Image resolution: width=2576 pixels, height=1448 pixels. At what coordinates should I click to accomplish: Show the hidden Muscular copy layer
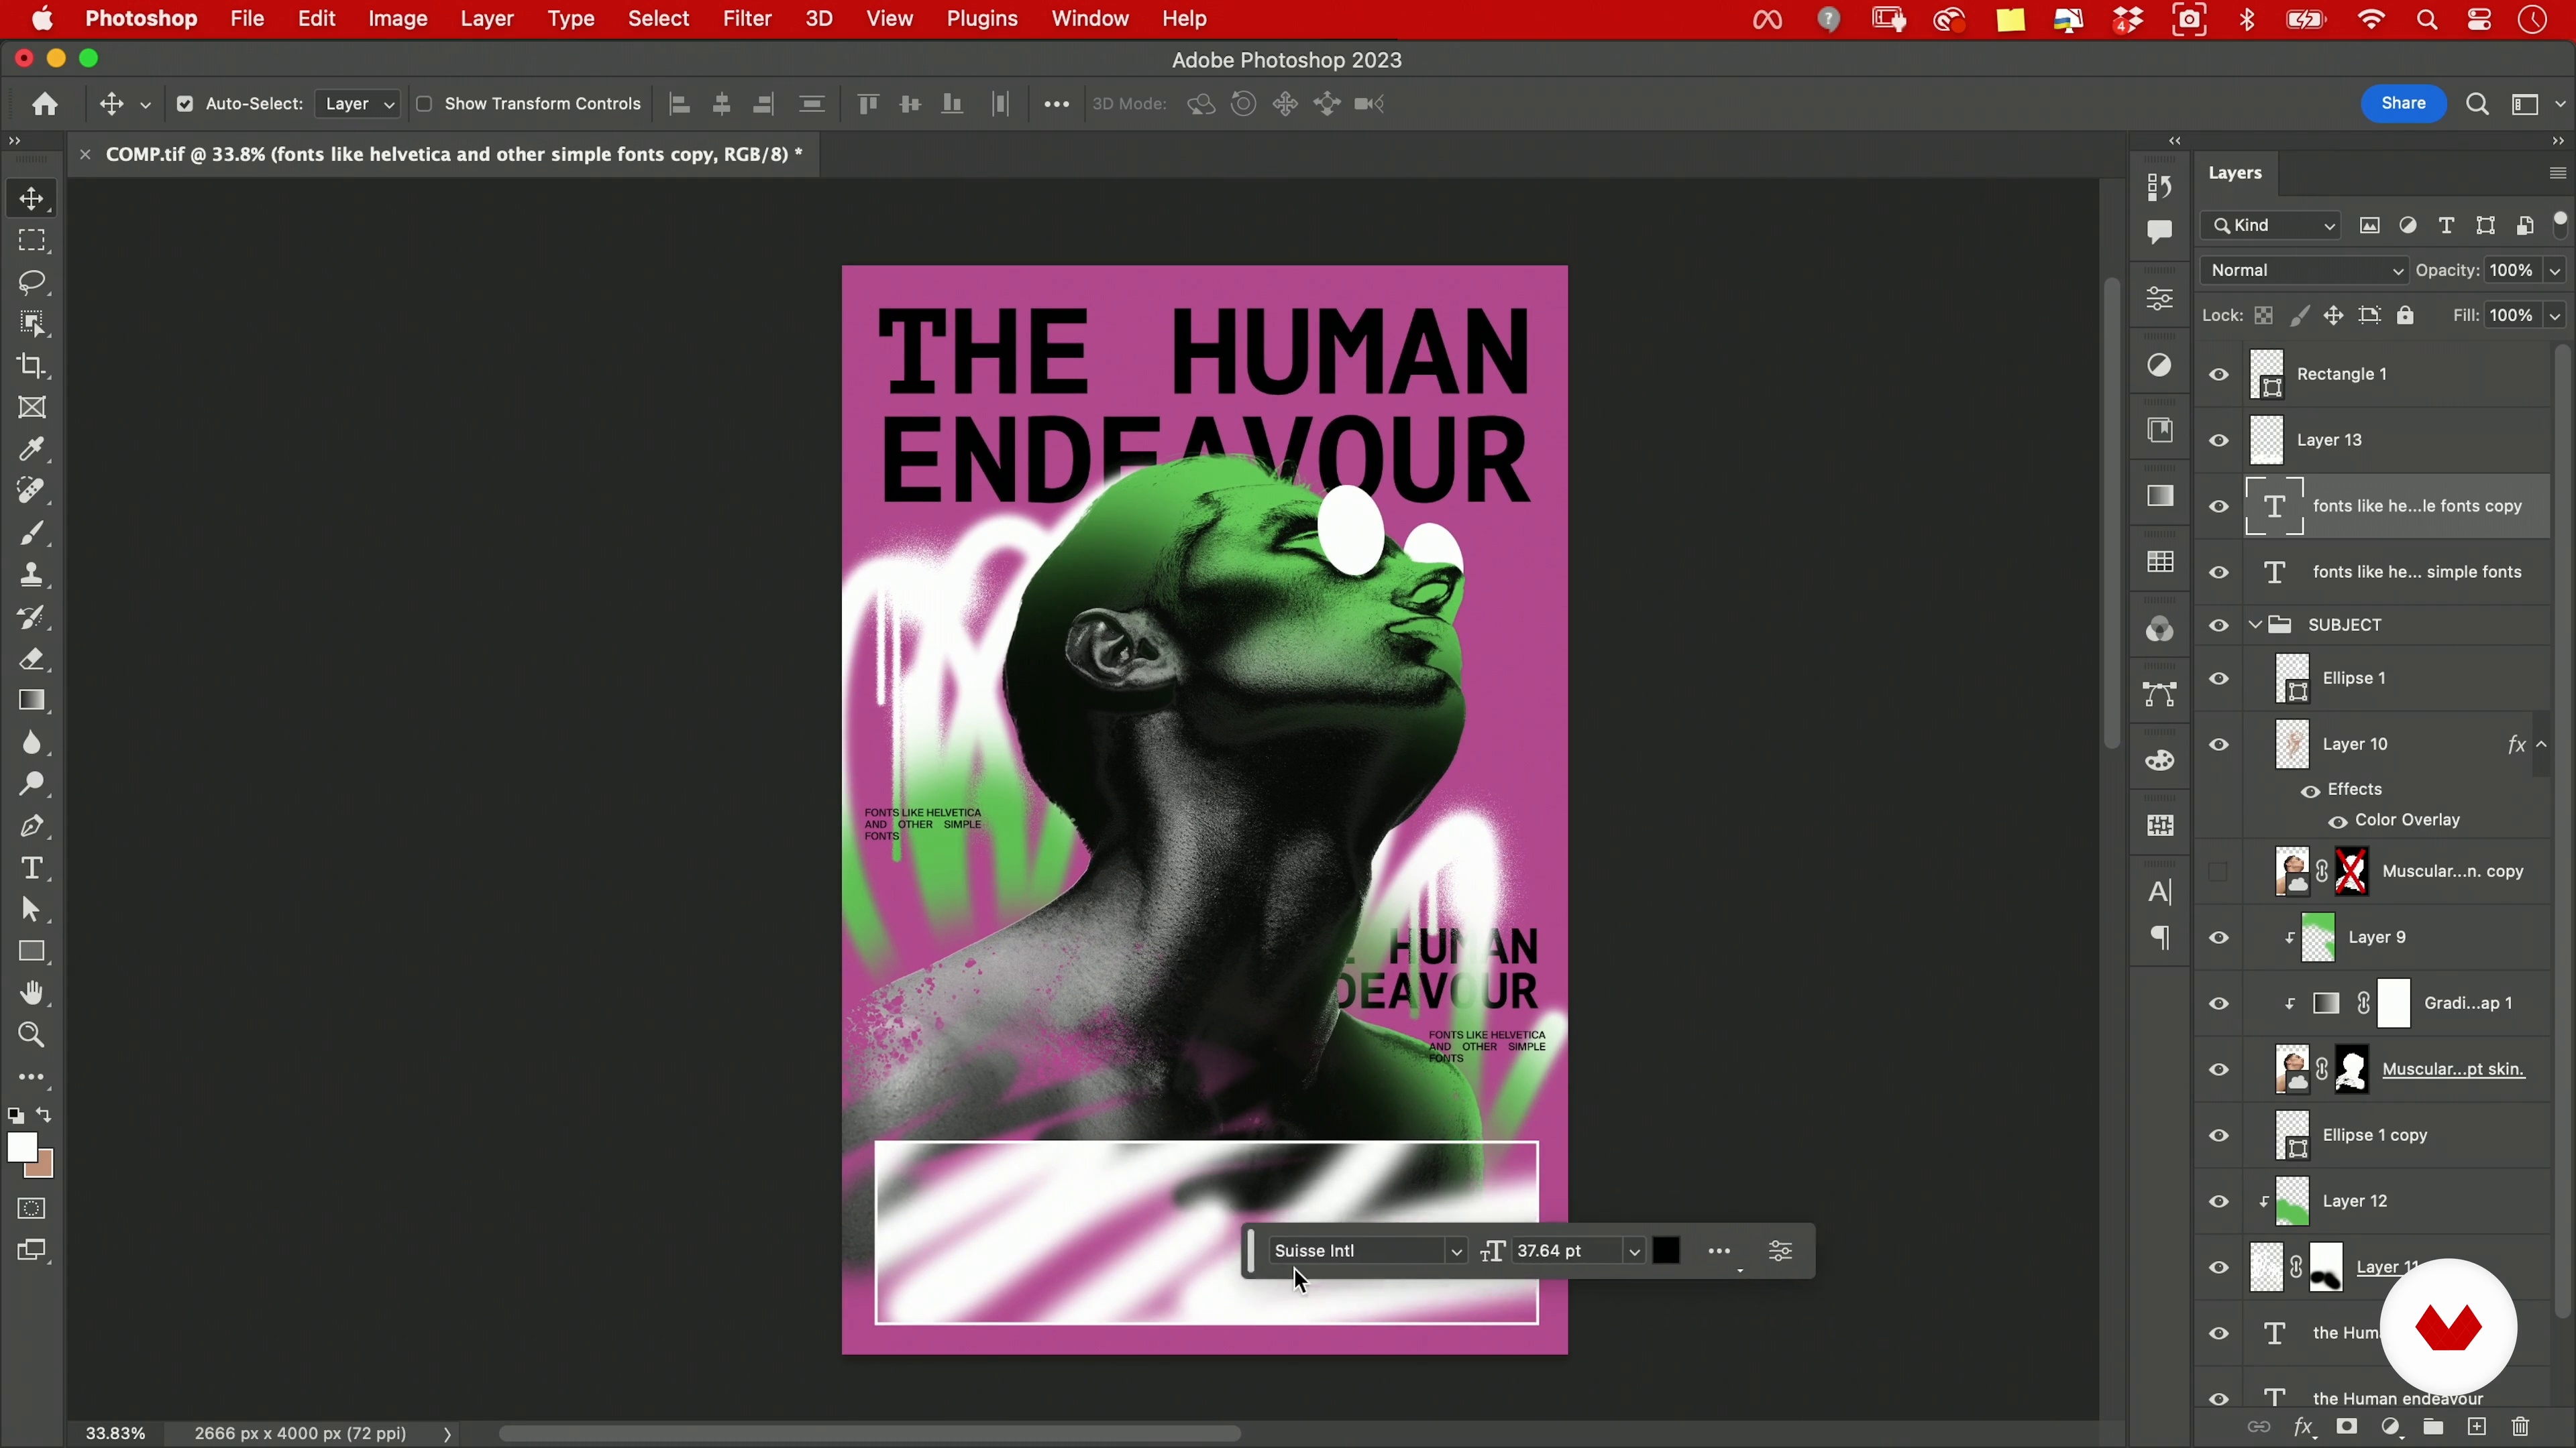point(2219,871)
